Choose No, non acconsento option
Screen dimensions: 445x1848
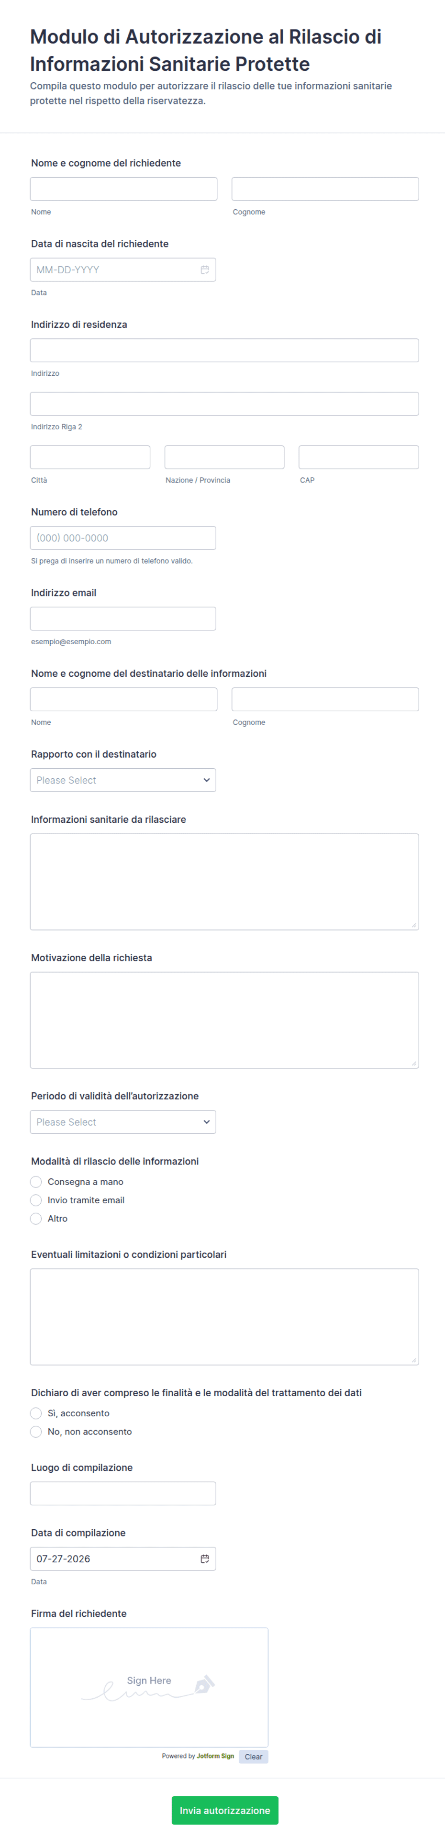36,1431
